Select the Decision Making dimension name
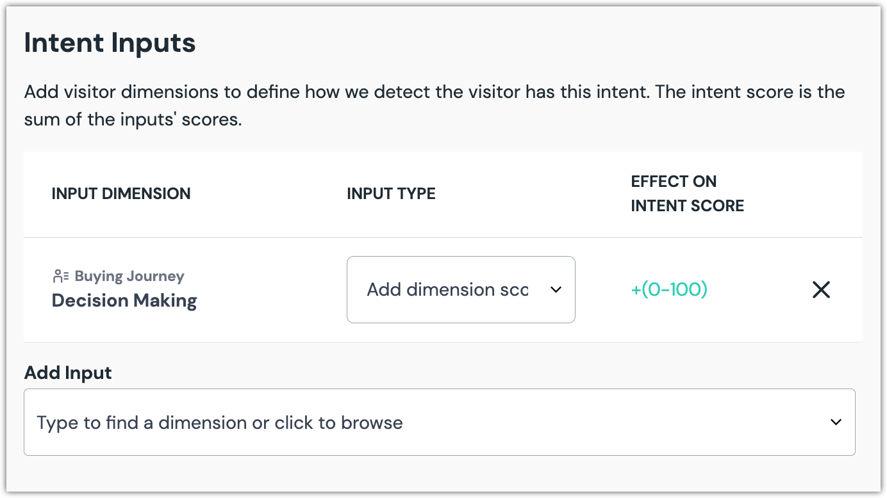Image resolution: width=887 pixels, height=498 pixels. pos(124,301)
